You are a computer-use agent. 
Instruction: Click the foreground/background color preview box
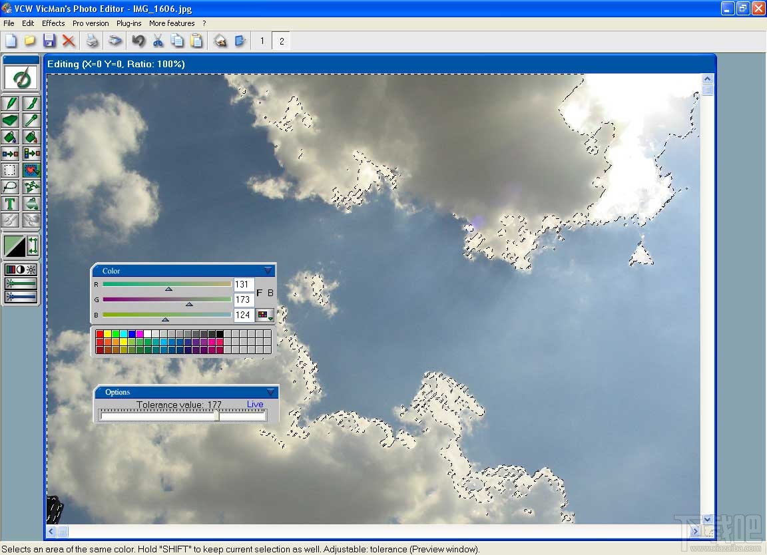click(15, 246)
